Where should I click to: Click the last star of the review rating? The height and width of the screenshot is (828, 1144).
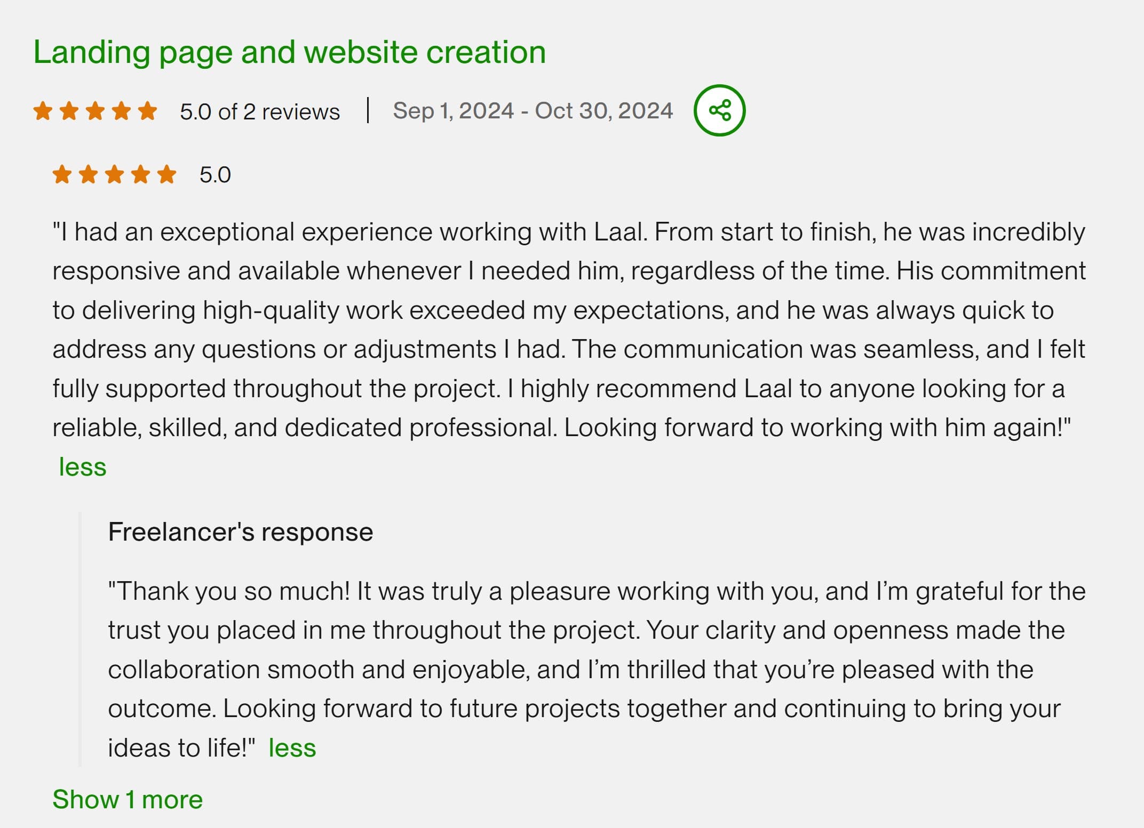click(166, 173)
